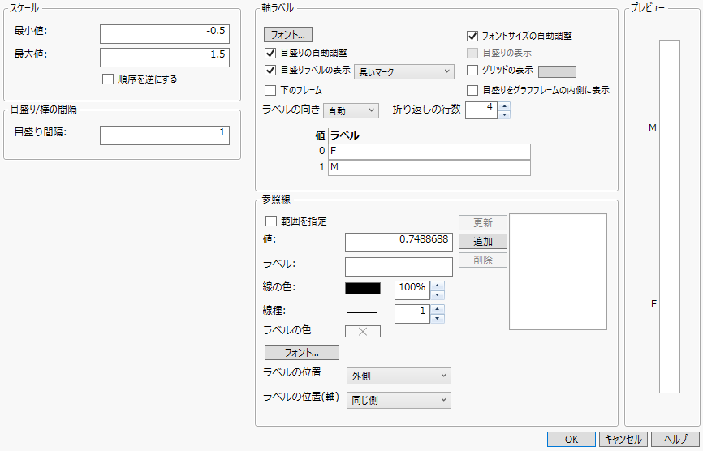Open help with the ヘルプ button
The height and width of the screenshot is (451, 703).
[x=675, y=440]
